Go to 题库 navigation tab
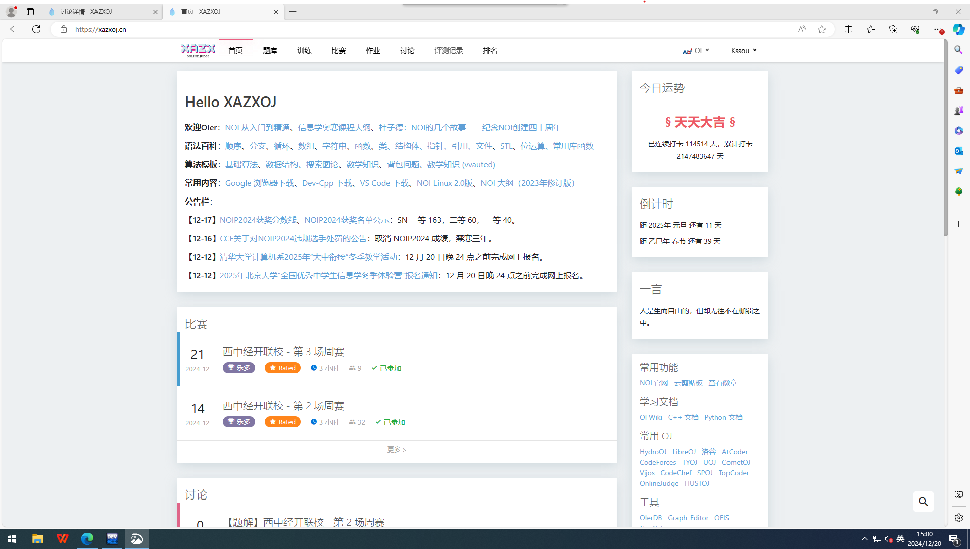Screen dimensions: 970x549 pos(270,51)
